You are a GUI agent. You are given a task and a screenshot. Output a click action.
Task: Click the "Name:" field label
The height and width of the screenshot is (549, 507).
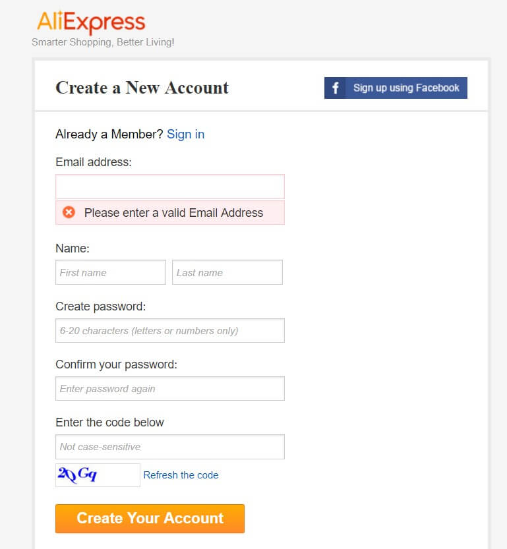pos(73,248)
